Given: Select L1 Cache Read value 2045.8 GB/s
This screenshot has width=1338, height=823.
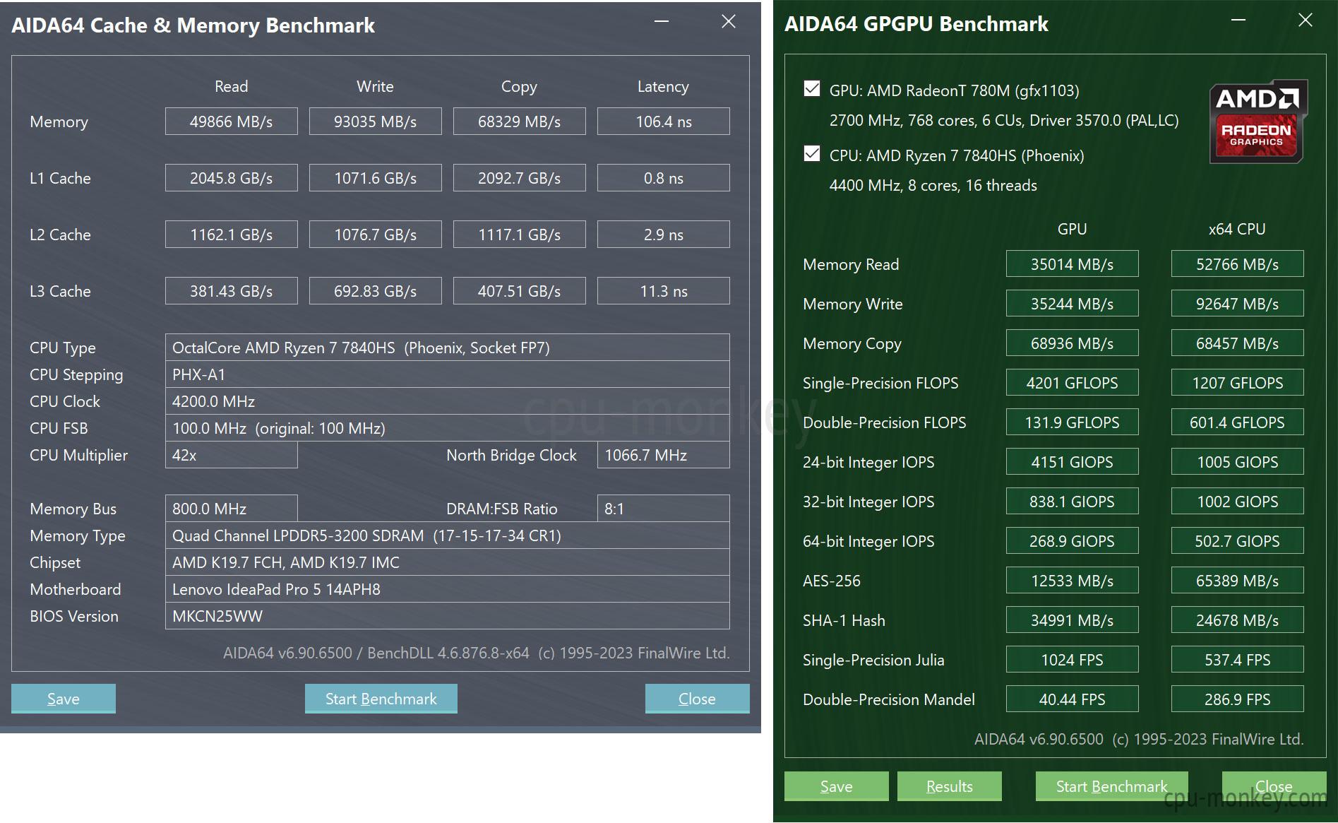Looking at the screenshot, I should 232,178.
